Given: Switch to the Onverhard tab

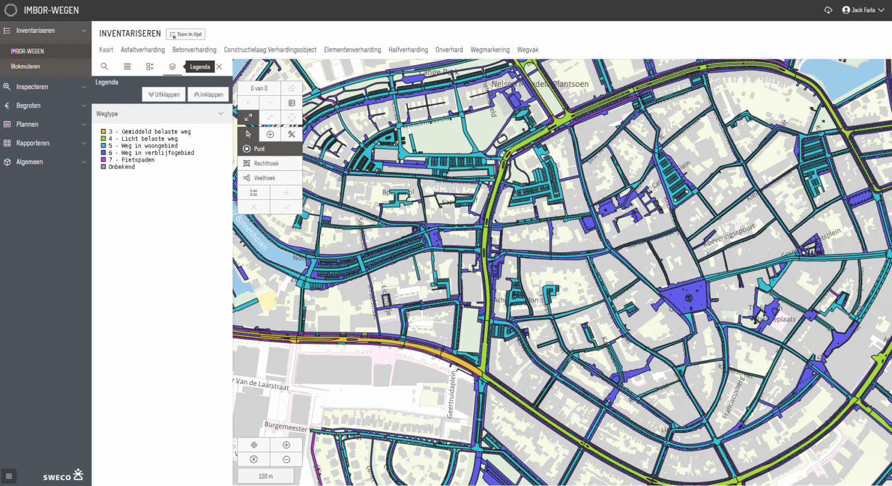Looking at the screenshot, I should coord(449,50).
